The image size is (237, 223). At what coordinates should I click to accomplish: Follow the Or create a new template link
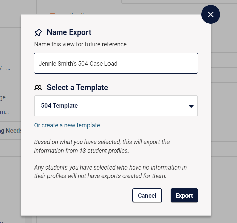tap(69, 125)
